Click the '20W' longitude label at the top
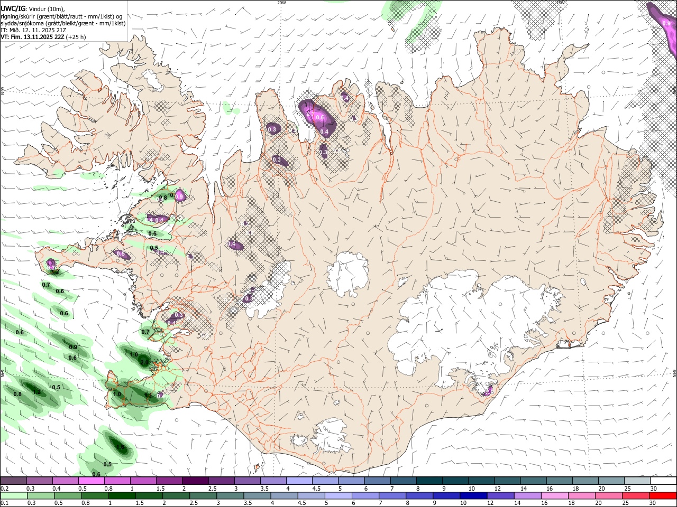Image resolution: width=677 pixels, height=507 pixels. (281, 3)
